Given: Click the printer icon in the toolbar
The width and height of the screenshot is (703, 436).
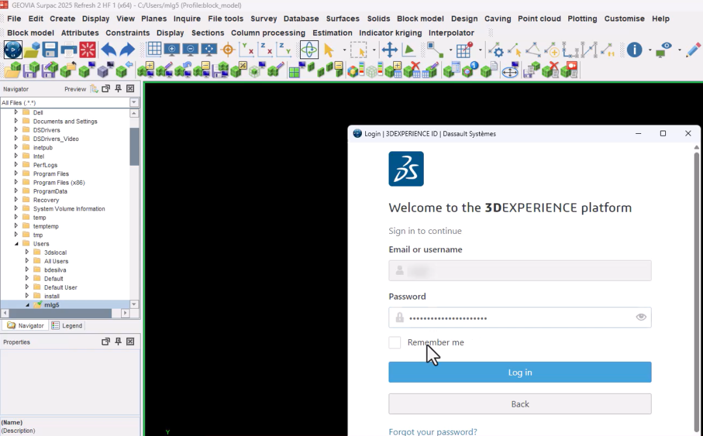Looking at the screenshot, I should click(x=68, y=49).
